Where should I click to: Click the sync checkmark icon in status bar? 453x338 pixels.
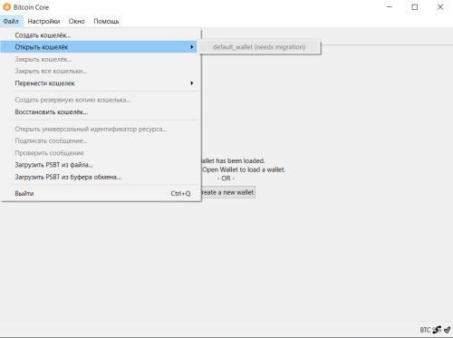point(448,330)
